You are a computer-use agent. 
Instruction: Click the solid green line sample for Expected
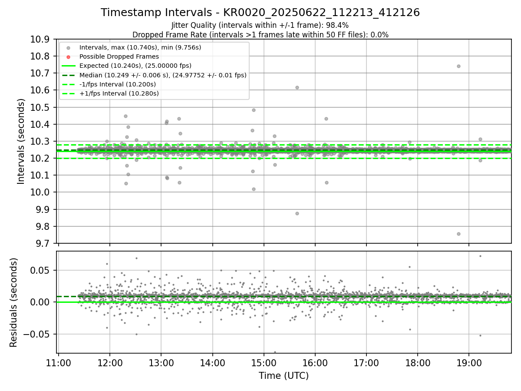point(68,66)
